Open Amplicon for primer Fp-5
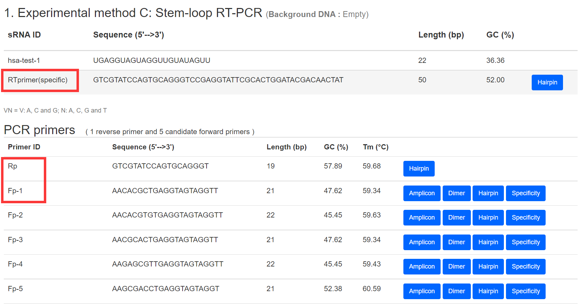This screenshot has height=304, width=579. pos(422,291)
